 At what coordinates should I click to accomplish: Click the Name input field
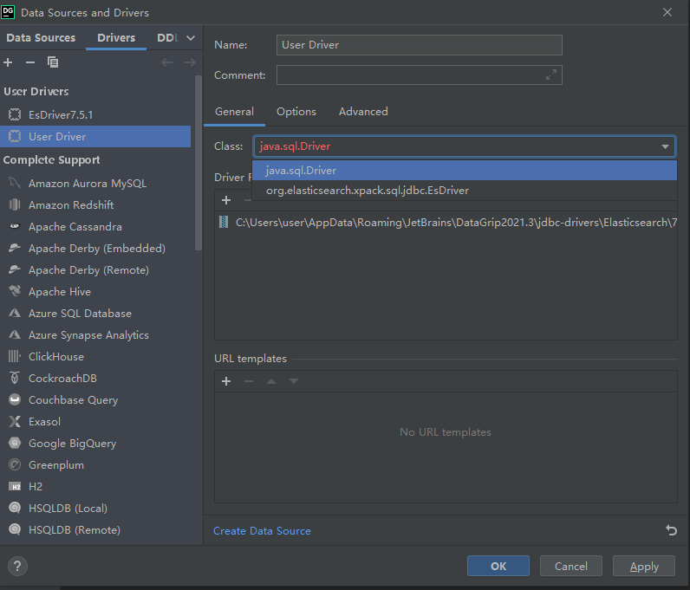pos(419,45)
